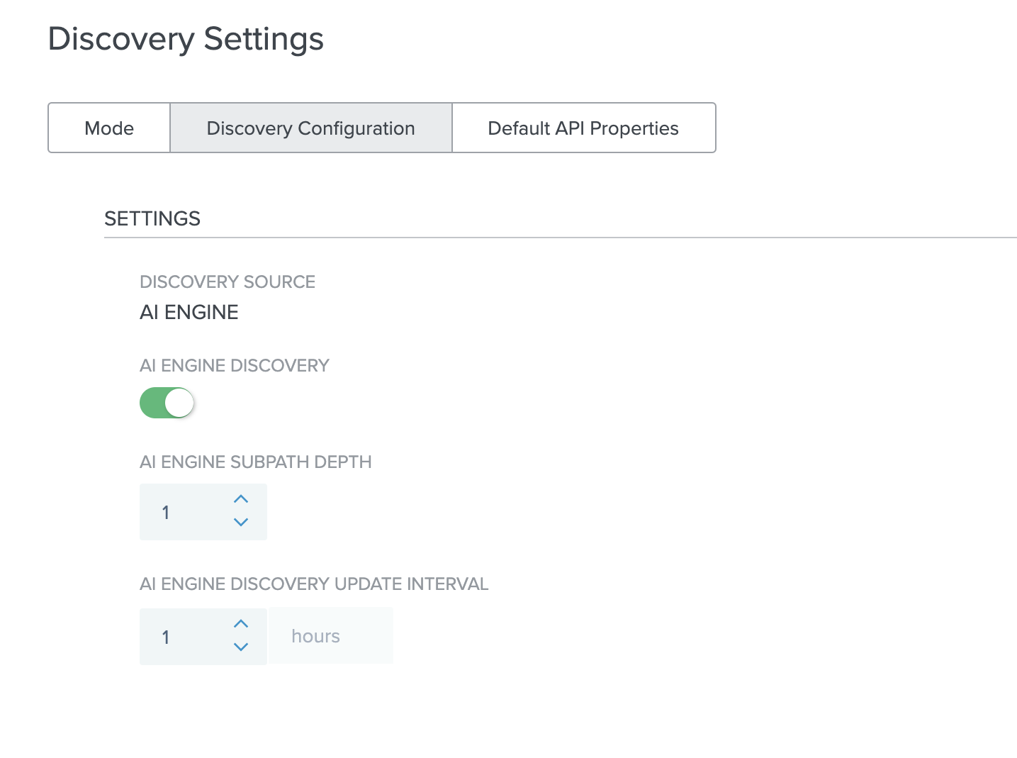Increase AI Engine subpath depth value
This screenshot has height=758, width=1017.
(x=241, y=499)
